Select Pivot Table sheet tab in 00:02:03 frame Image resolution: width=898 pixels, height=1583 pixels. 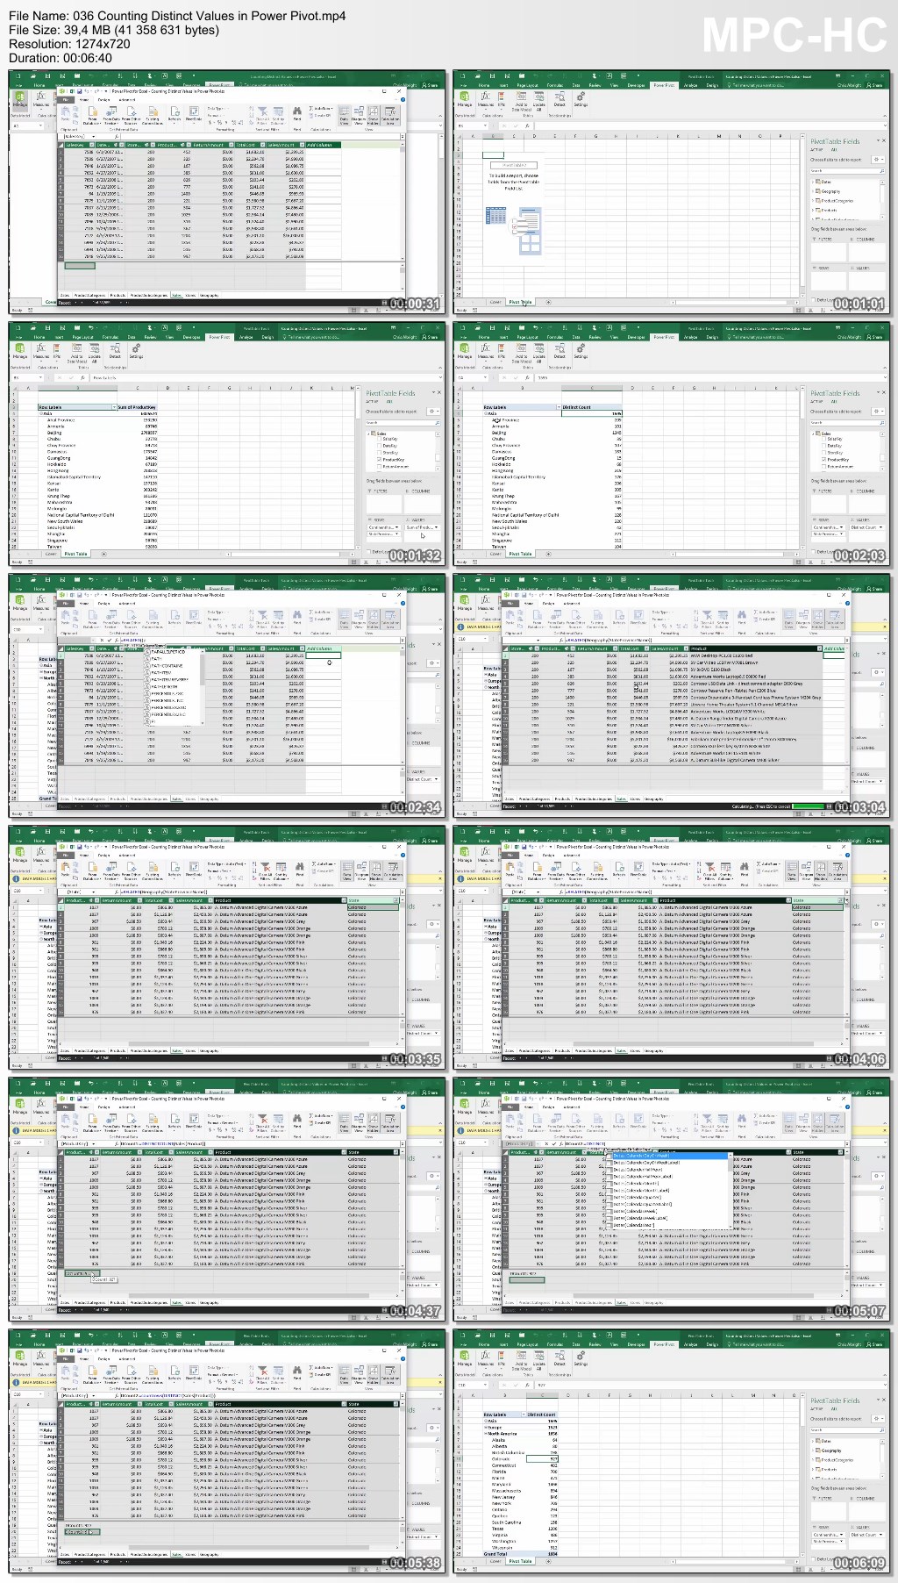coord(520,554)
